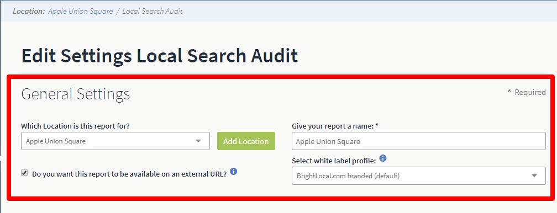This screenshot has width=557, height=213.
Task: Click info icon next to white label profile
Action: [382, 158]
